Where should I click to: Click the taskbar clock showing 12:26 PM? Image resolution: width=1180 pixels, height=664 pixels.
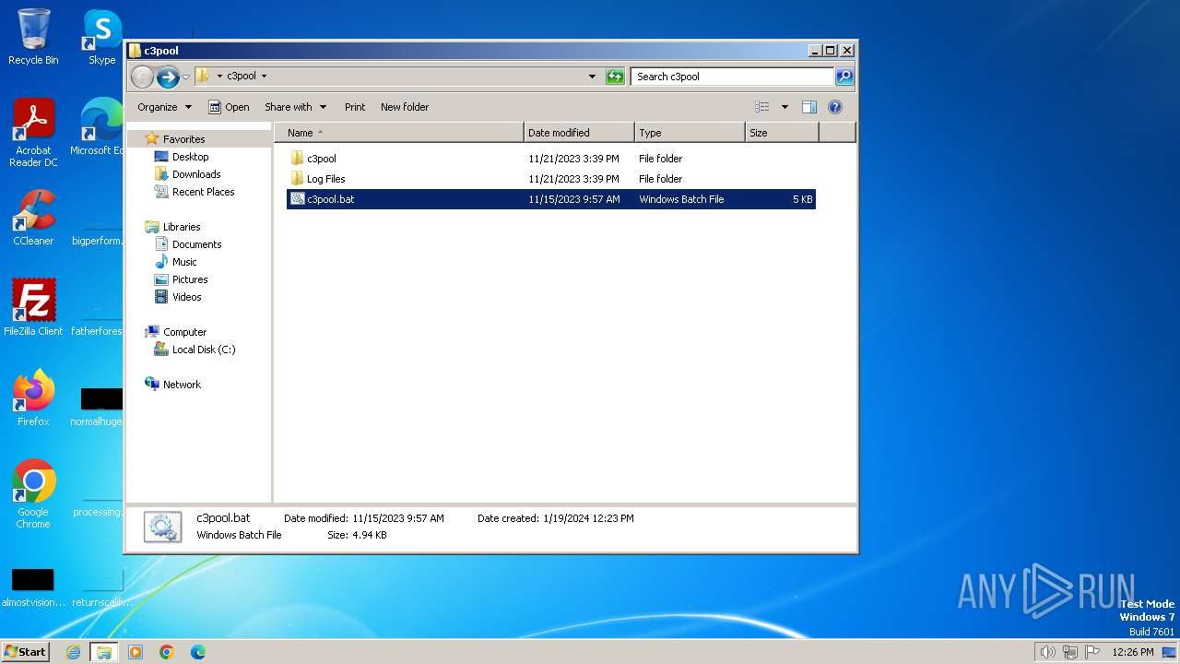[1132, 652]
